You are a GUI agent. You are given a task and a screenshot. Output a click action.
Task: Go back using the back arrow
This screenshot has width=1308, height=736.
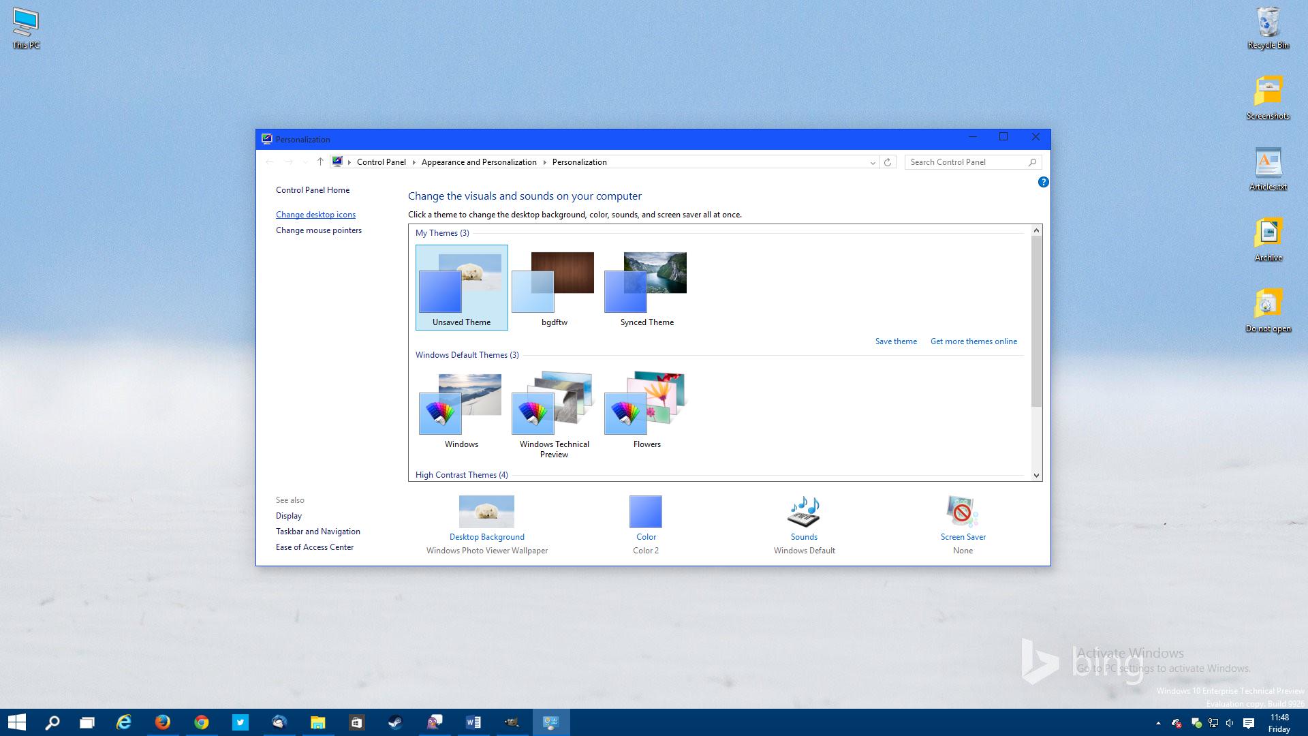point(269,162)
